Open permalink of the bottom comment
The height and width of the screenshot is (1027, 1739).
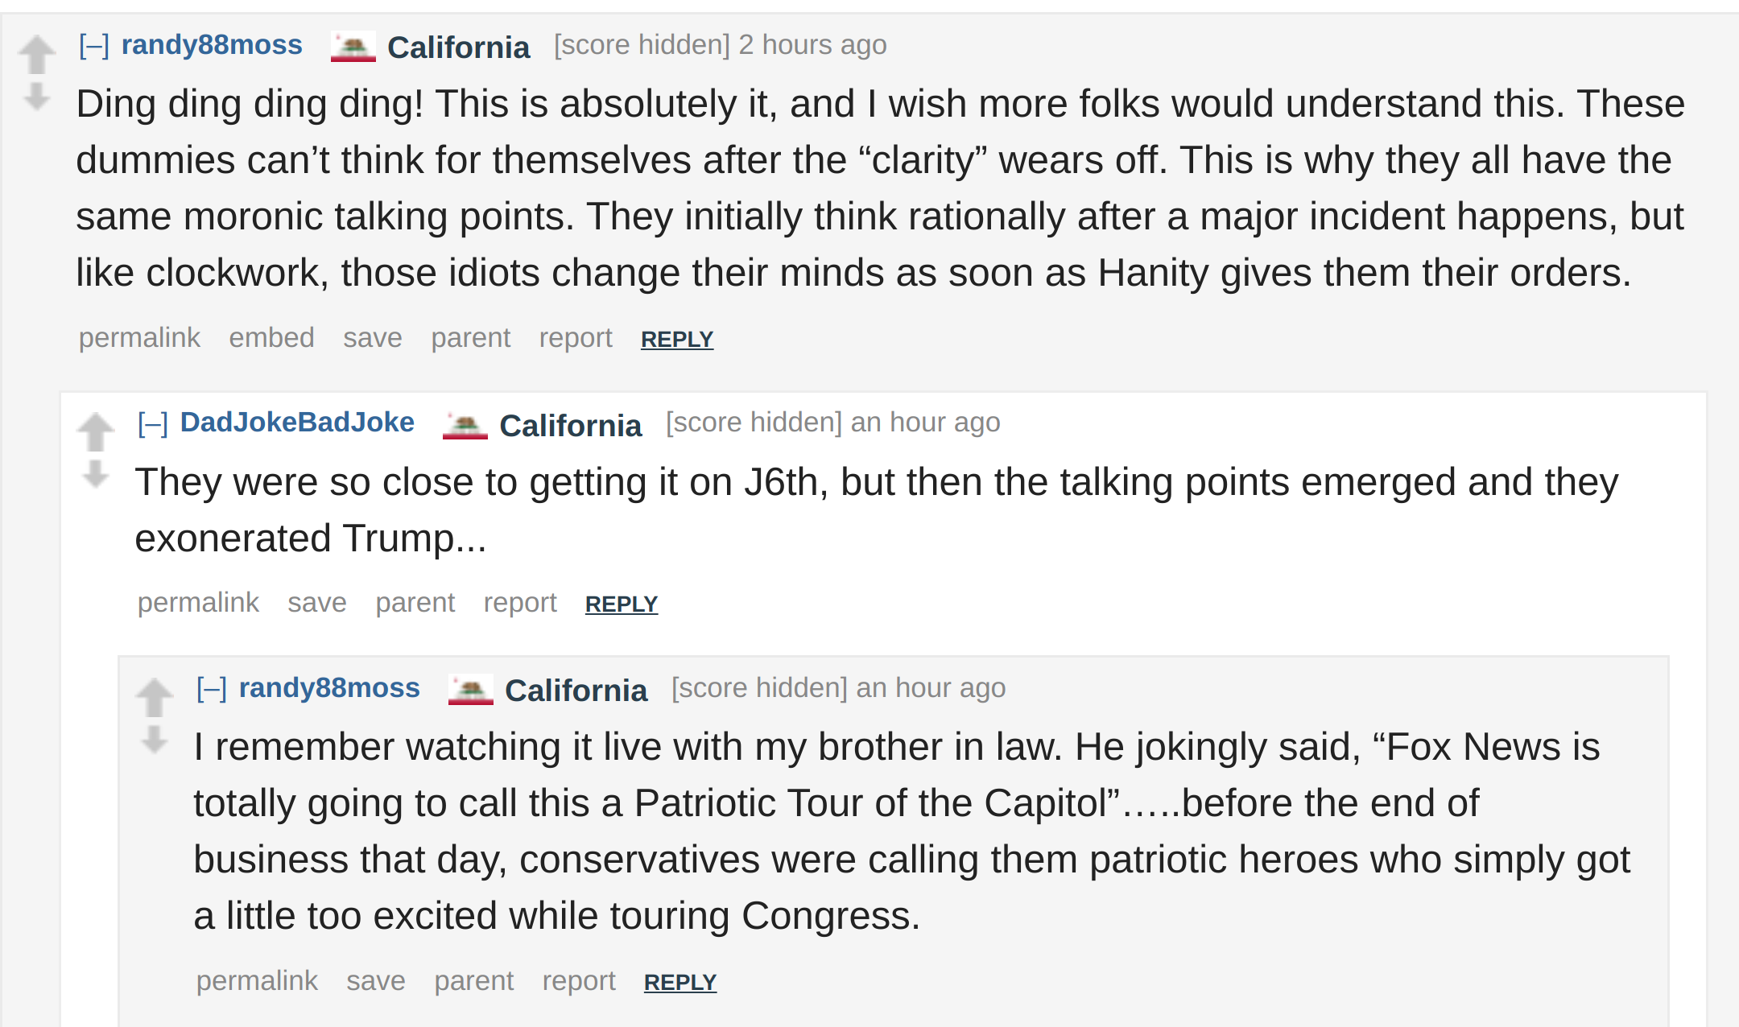coord(257,980)
